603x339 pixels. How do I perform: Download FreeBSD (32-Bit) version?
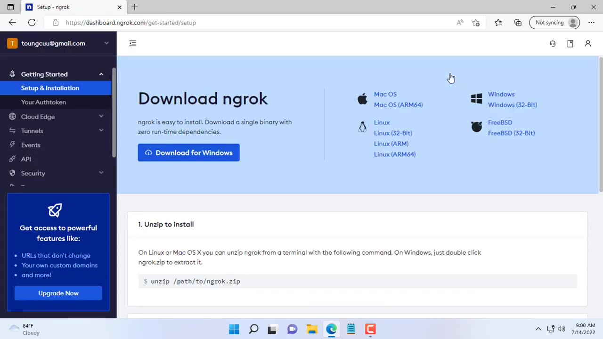click(511, 133)
